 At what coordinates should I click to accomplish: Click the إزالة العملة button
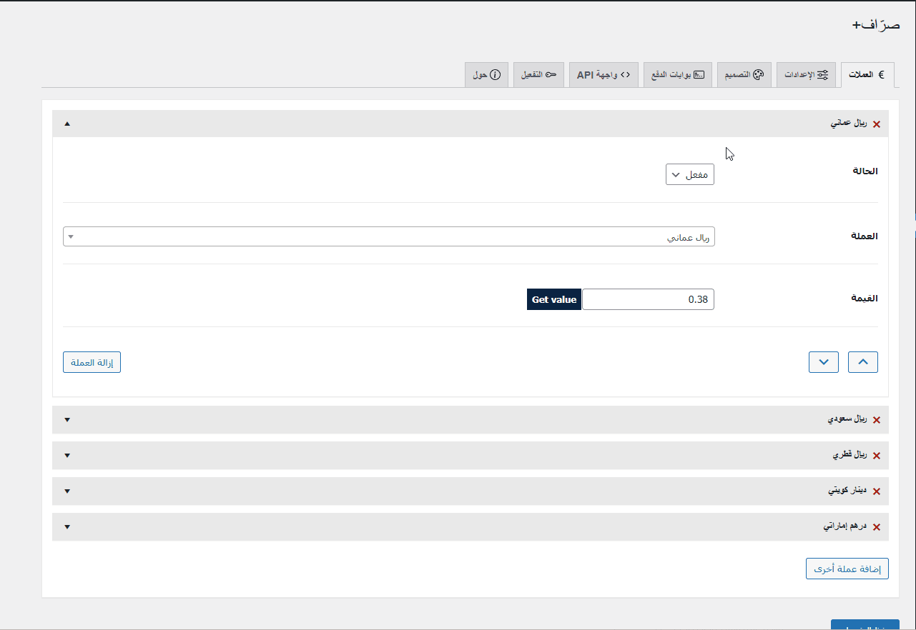coord(92,362)
